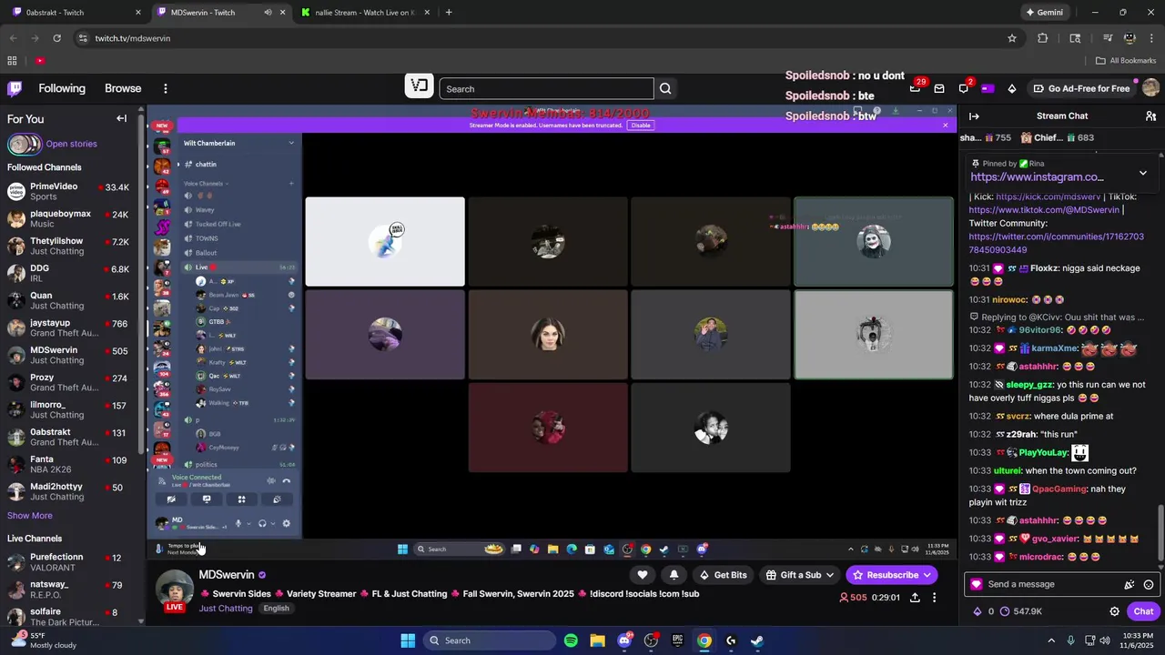Viewport: 1165px width, 655px height.
Task: Share the MDSwervin stream
Action: pos(914,598)
